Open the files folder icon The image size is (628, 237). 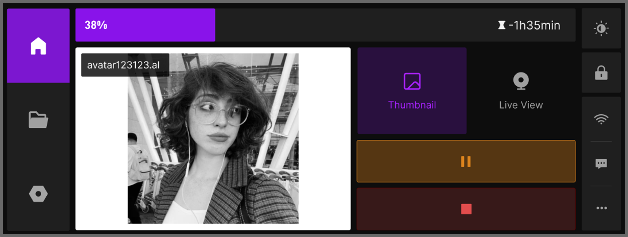coord(38,120)
